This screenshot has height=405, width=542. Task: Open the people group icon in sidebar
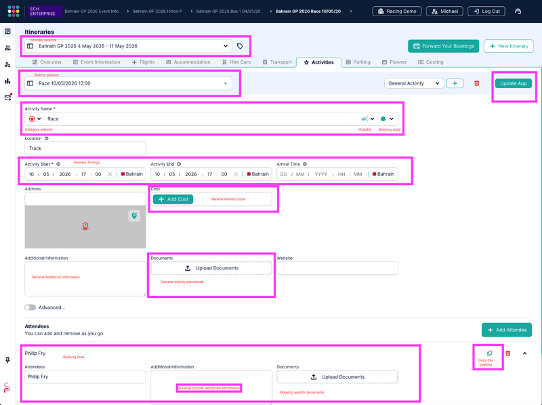(7, 48)
